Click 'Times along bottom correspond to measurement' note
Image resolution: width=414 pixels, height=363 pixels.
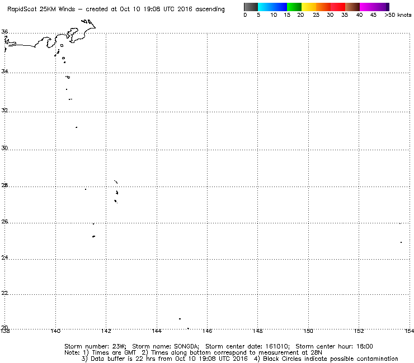click(x=226, y=353)
